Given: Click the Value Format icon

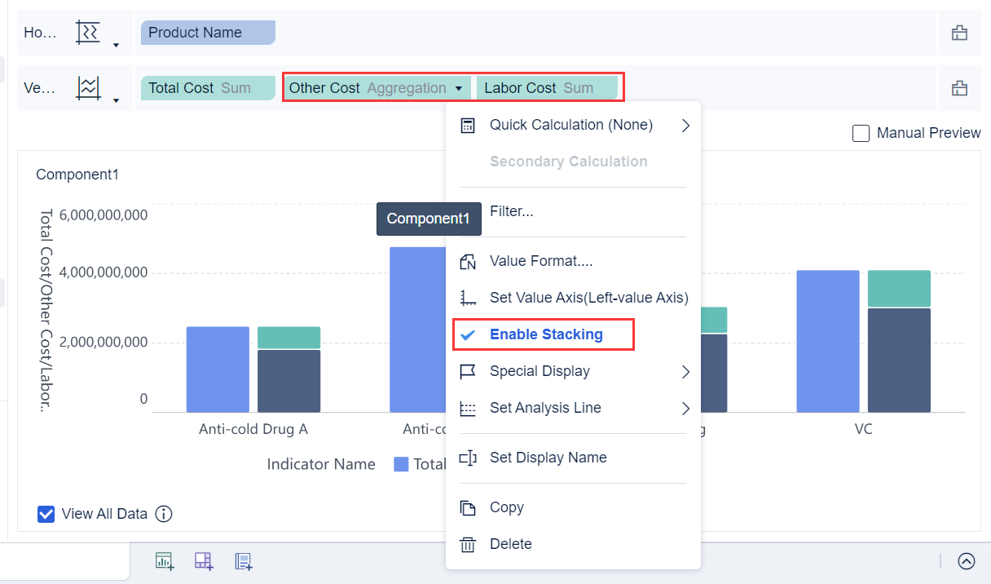Looking at the screenshot, I should 468,261.
